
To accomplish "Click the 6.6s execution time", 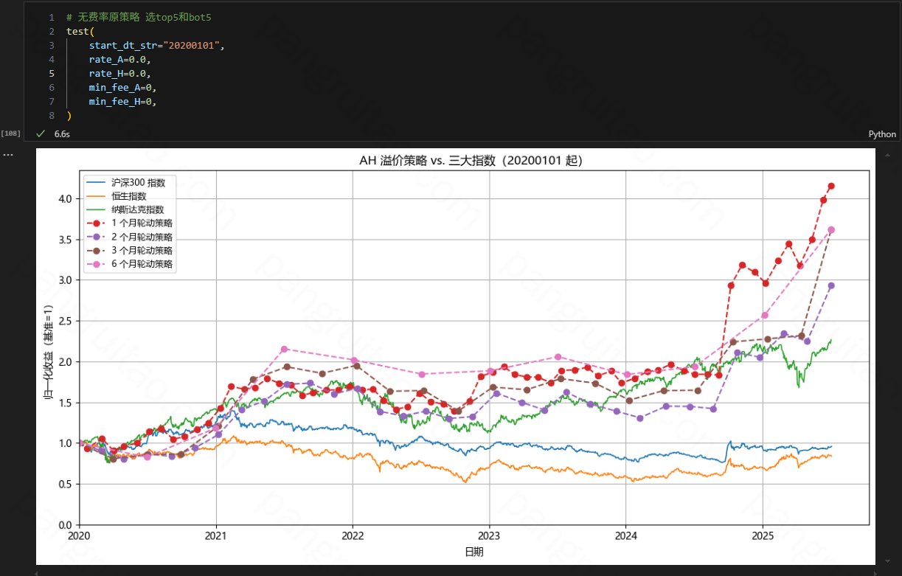I will (62, 134).
